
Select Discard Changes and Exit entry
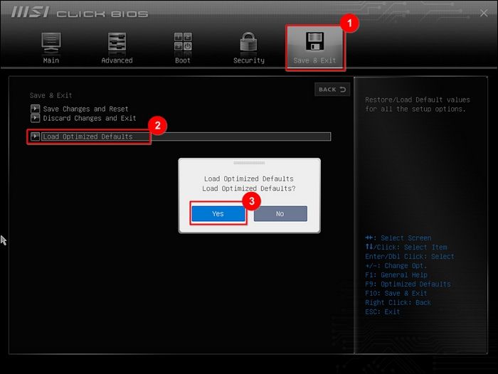pyautogui.click(x=89, y=118)
